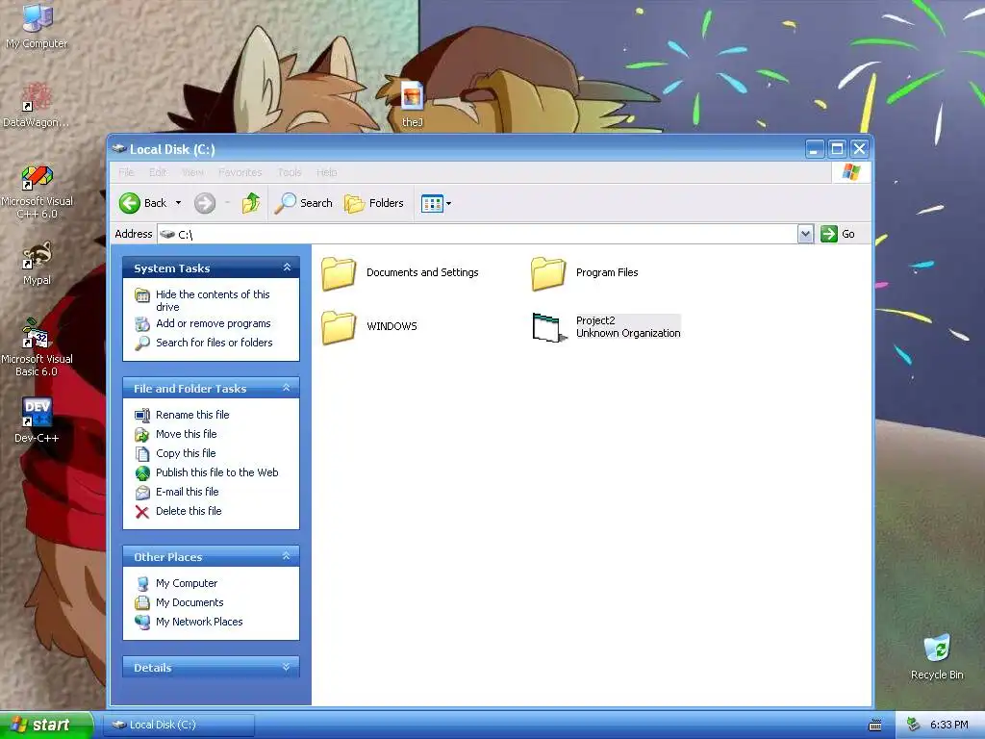Select the Microsoft Visual C++ 6.0 shortcut
985x739 pixels.
point(37,191)
